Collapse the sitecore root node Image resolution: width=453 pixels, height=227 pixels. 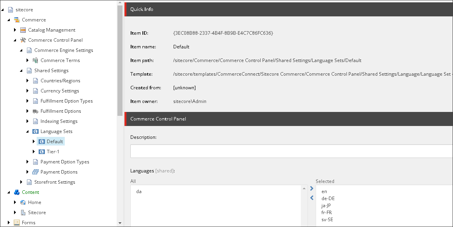point(3,10)
